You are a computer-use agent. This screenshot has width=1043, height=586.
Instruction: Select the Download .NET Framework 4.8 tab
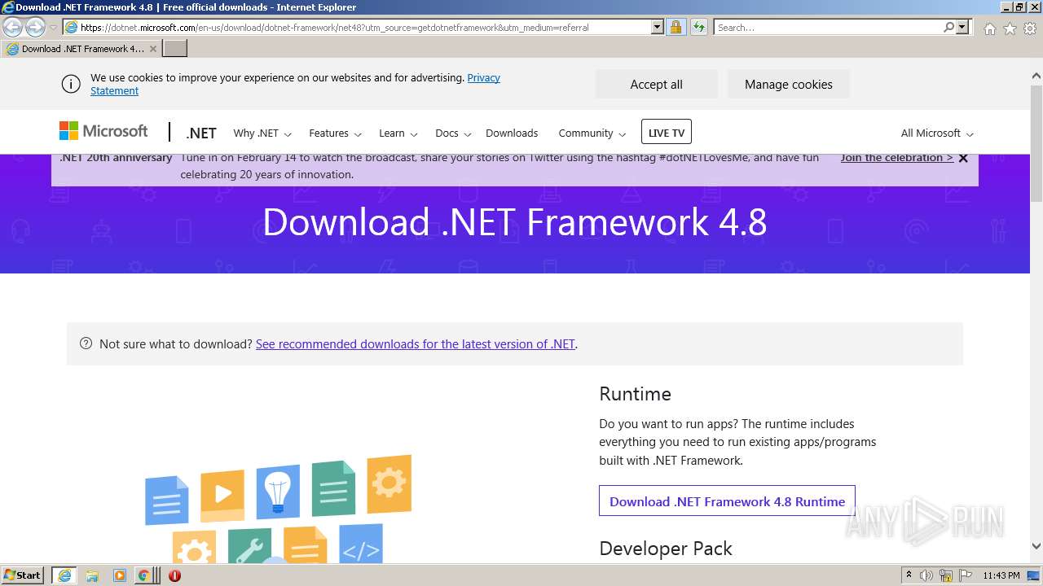(81, 49)
